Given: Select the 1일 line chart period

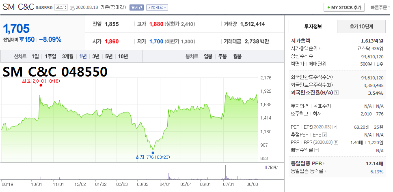Looking at the screenshot, I should pos(35,56).
